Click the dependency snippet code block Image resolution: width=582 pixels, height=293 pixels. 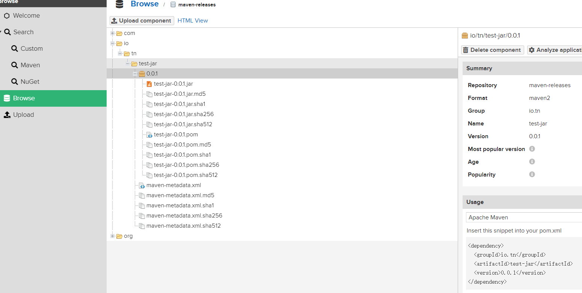pos(524,263)
